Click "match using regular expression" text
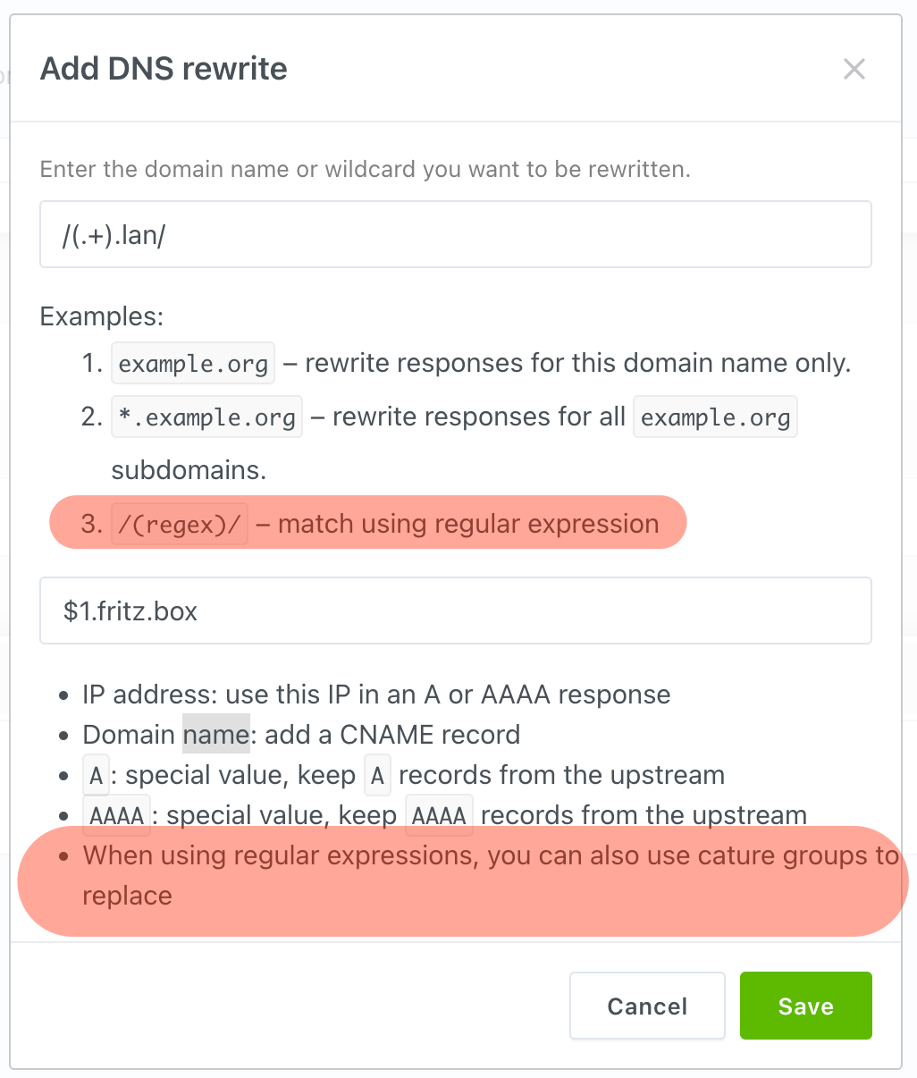917x1078 pixels. click(468, 524)
